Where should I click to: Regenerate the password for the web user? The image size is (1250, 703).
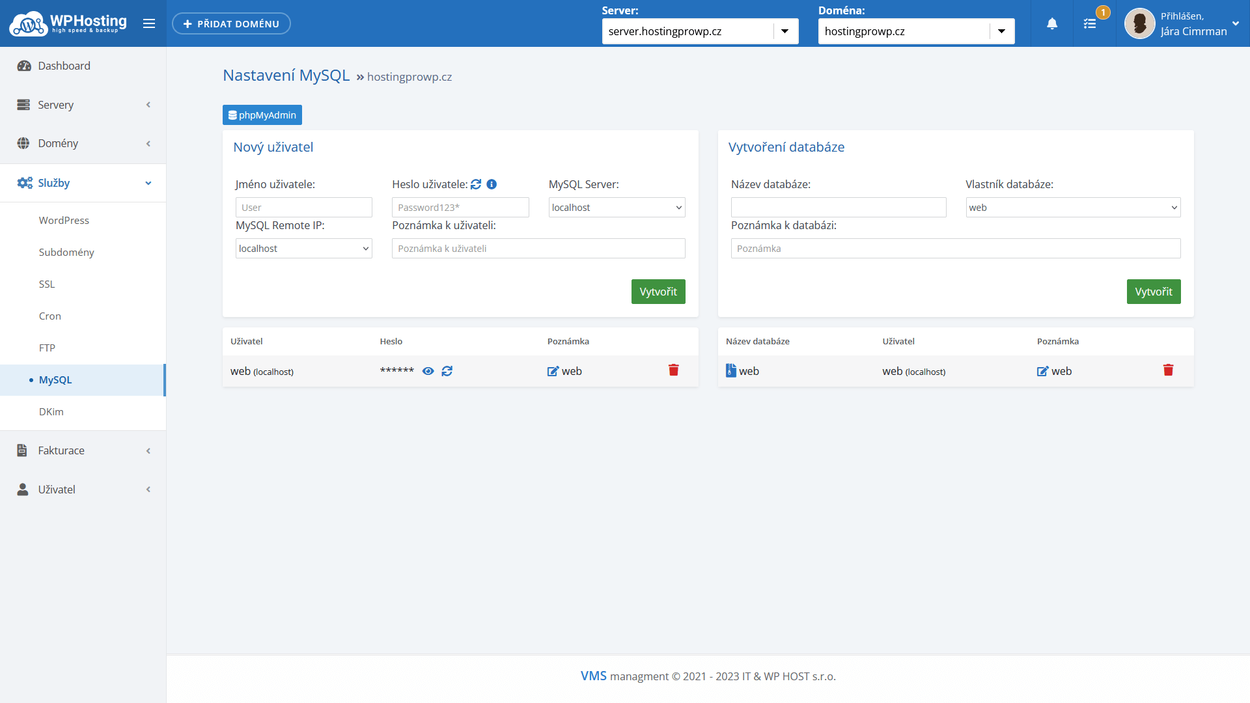[447, 371]
